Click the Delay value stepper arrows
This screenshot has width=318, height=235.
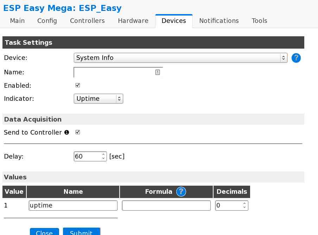103,156
